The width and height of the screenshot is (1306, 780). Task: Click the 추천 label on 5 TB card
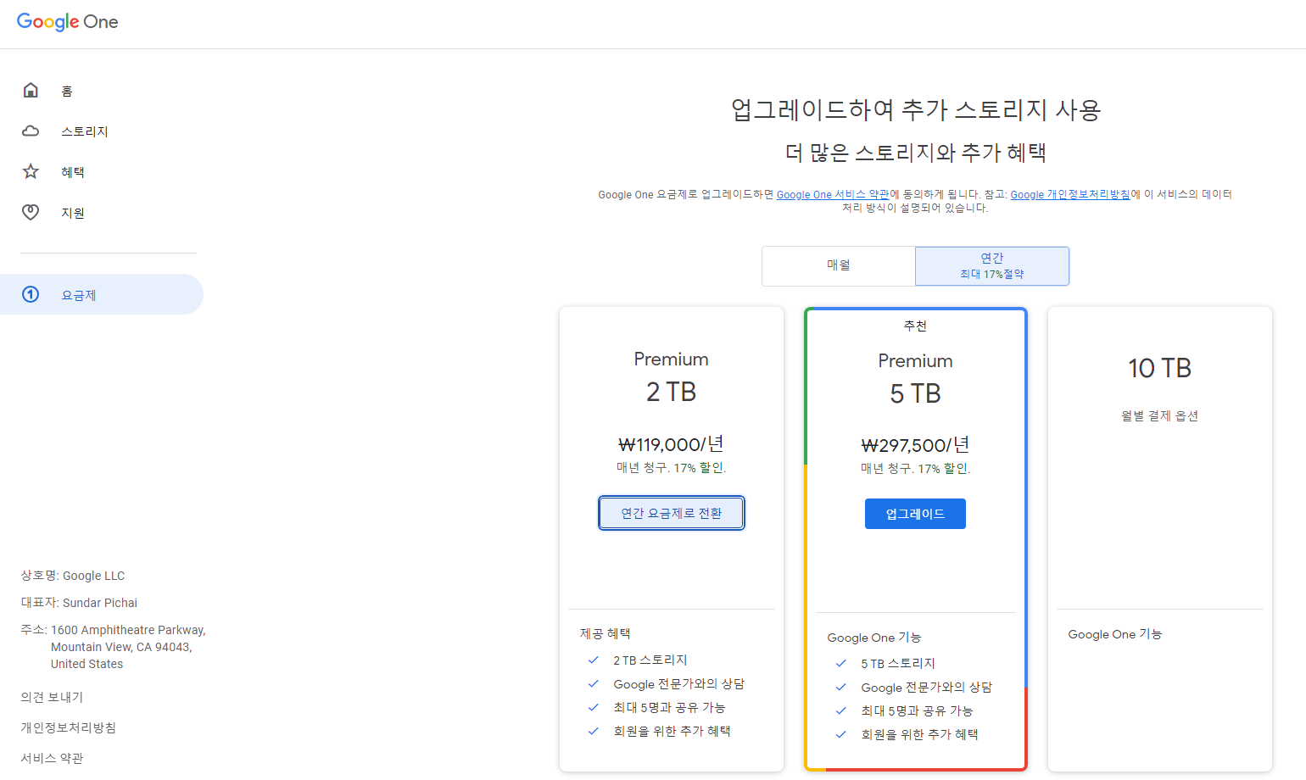point(916,326)
